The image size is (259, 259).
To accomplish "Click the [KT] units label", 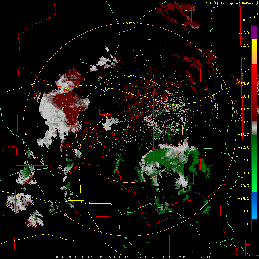I will pyautogui.click(x=245, y=20).
